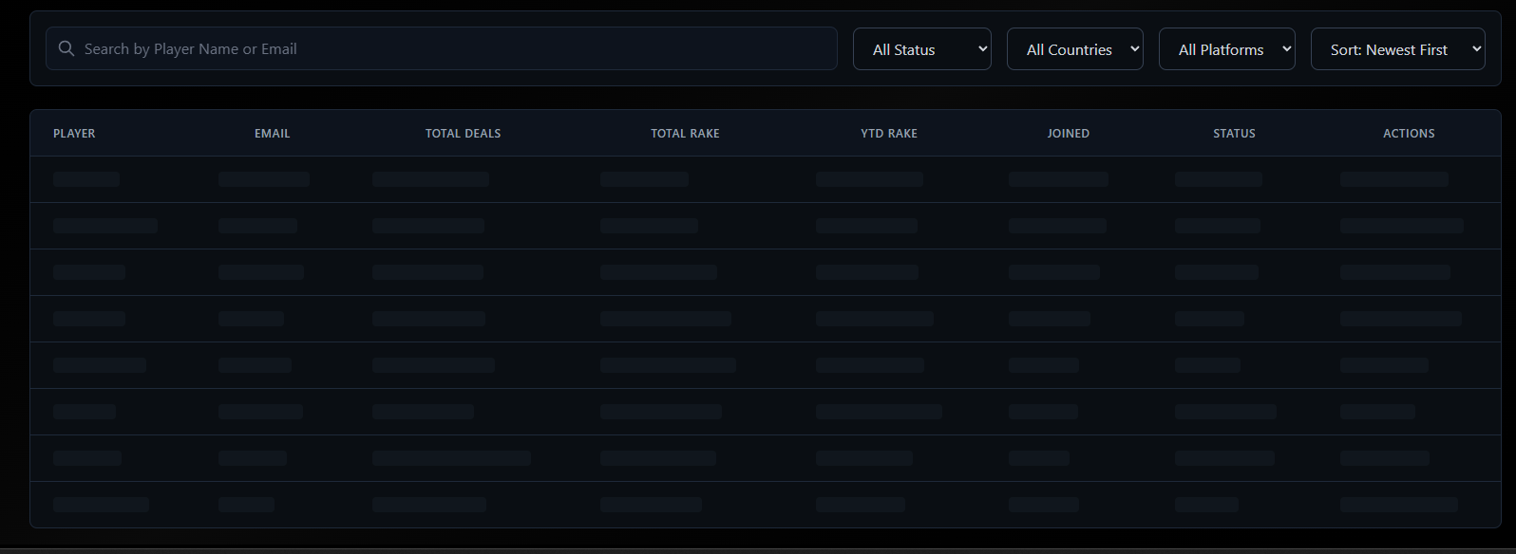
Task: Click the EMAIL column header
Action: (273, 134)
